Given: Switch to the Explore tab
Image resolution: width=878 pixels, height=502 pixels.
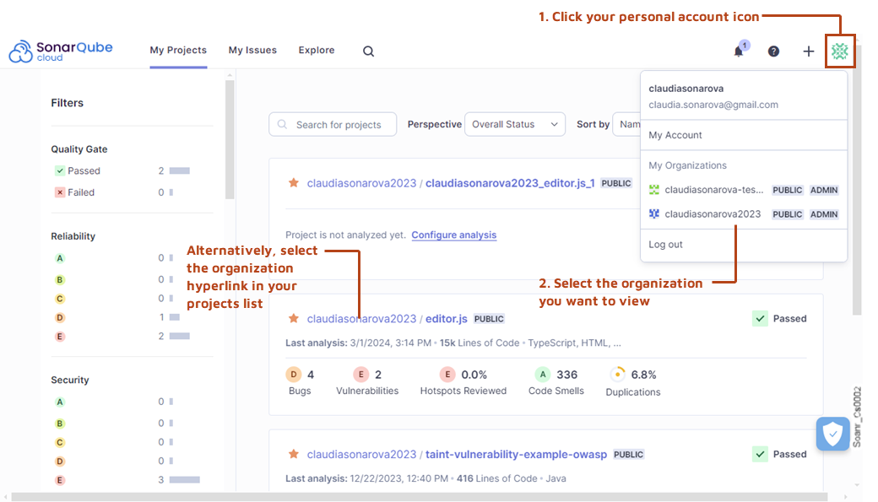Looking at the screenshot, I should pos(316,50).
